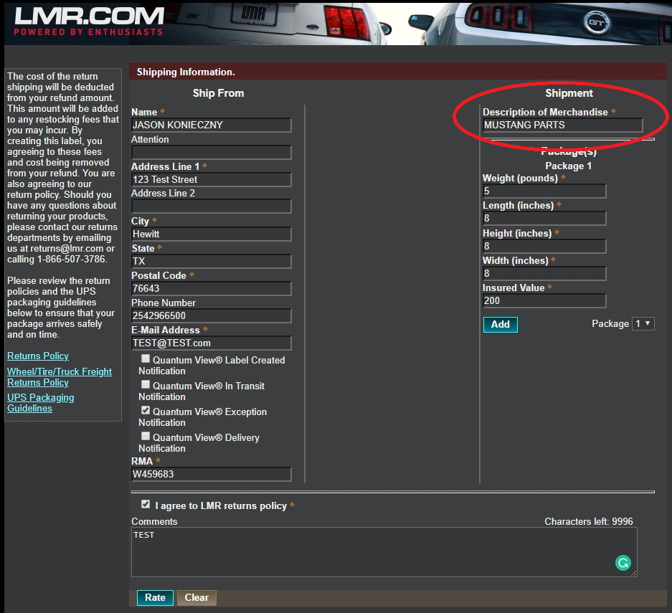The image size is (672, 613).
Task: Enable Quantum View In Transit Notification
Action: pos(146,384)
